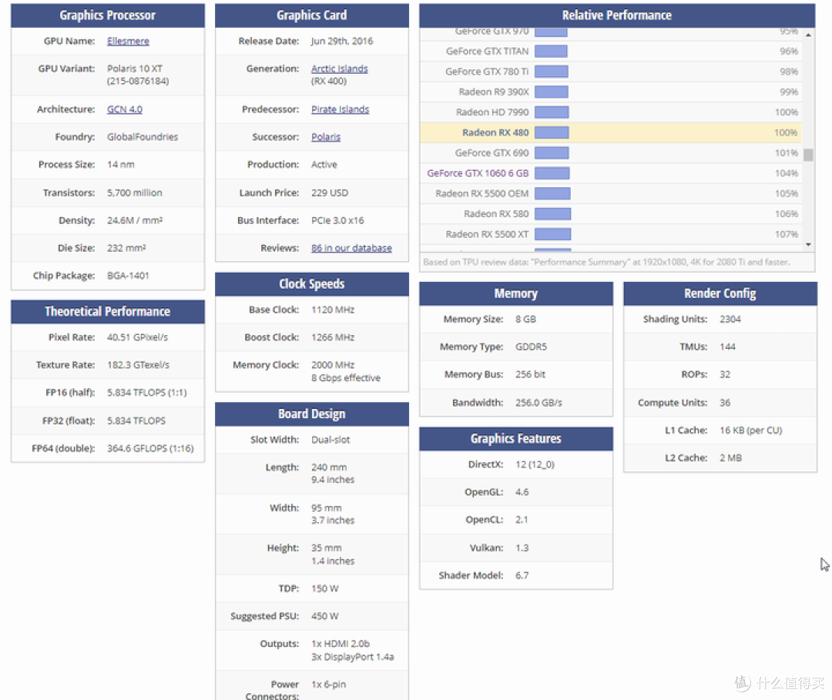Click the 2304 shading units value
This screenshot has width=832, height=700.
tap(730, 319)
